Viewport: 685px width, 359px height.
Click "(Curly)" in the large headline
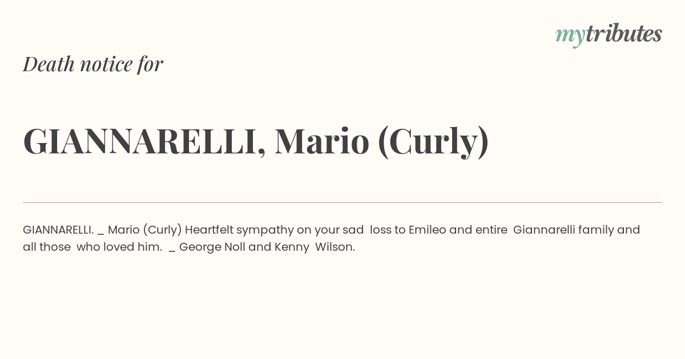click(x=433, y=142)
